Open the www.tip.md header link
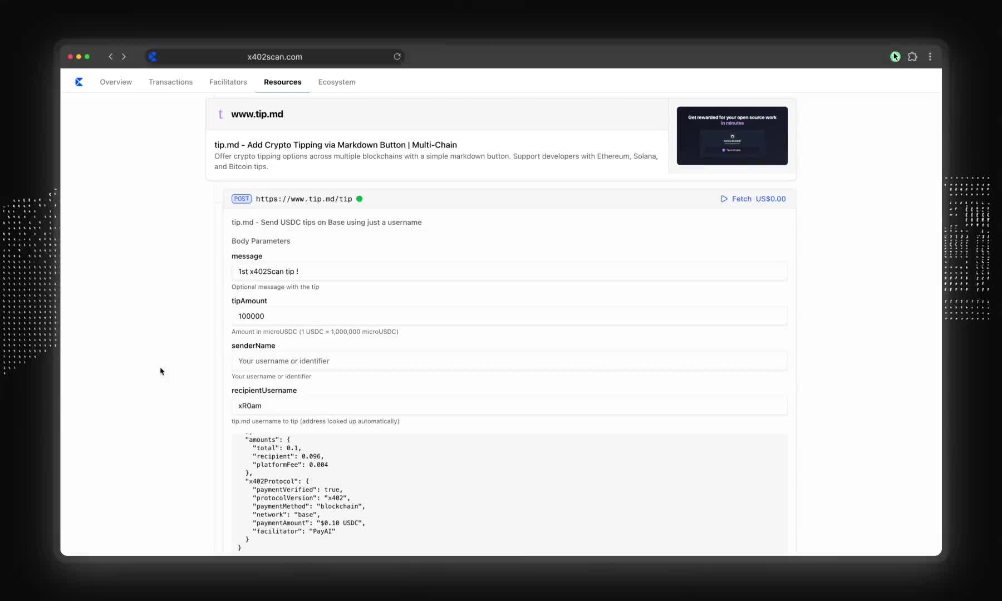 pos(257,114)
